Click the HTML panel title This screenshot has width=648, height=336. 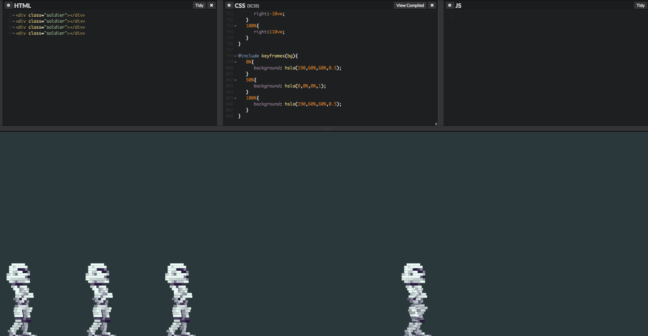click(23, 5)
